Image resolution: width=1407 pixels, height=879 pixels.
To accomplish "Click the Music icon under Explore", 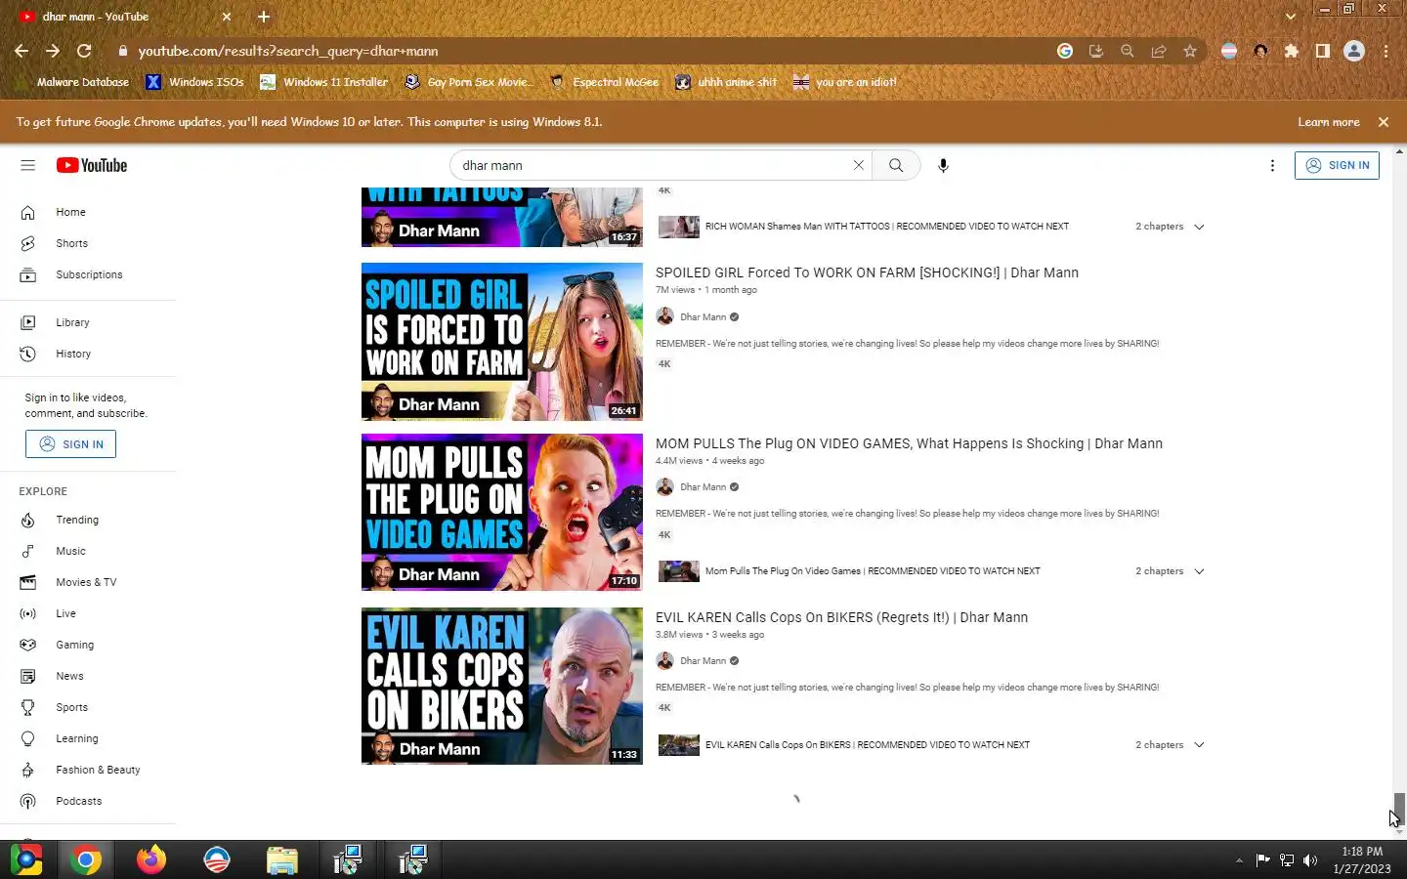I will pyautogui.click(x=28, y=551).
